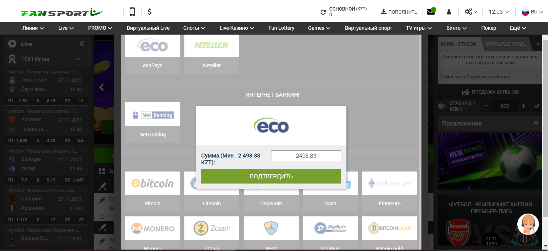548x251 pixels.
Task: Toggle СТАВКА В 1 КЛИК switch
Action: [442, 106]
